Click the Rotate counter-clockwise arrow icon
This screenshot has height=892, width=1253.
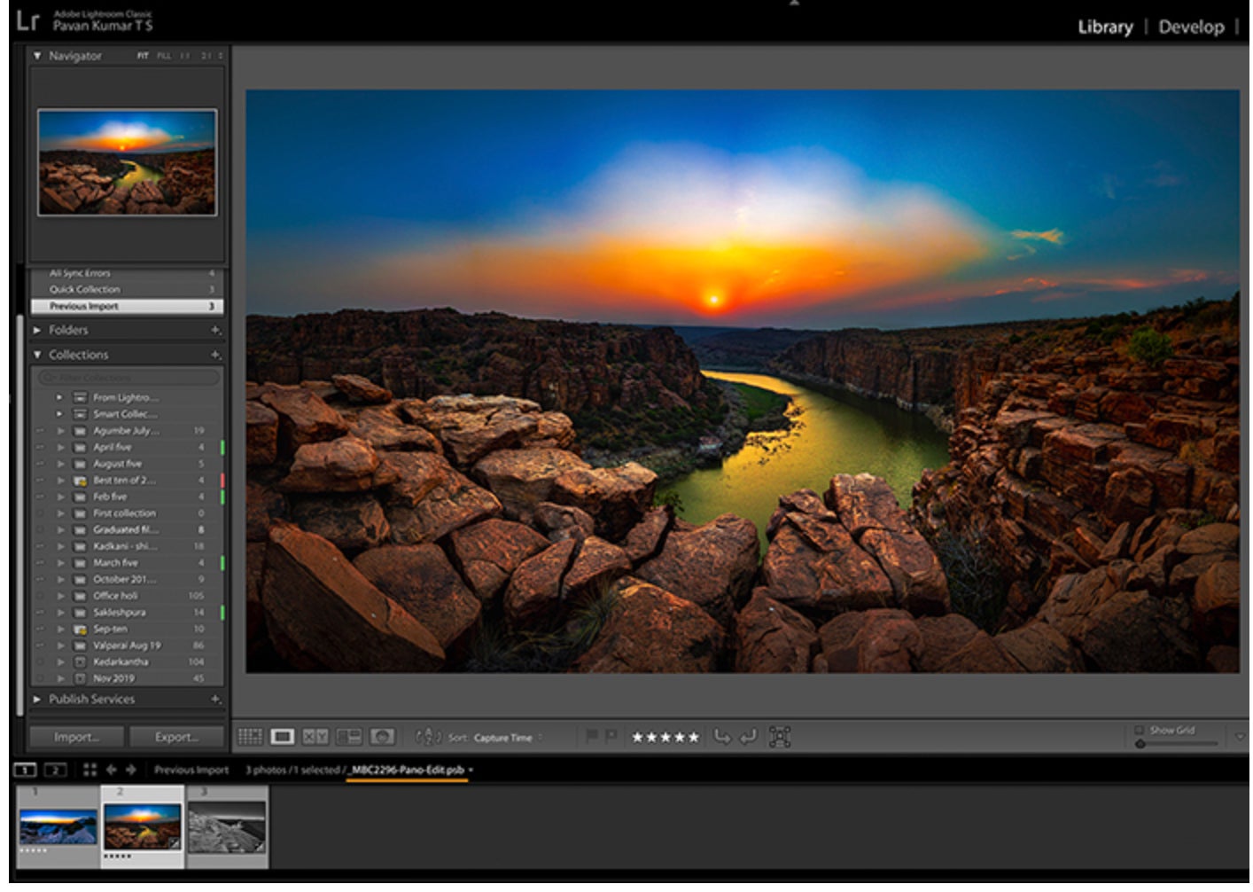(x=722, y=737)
